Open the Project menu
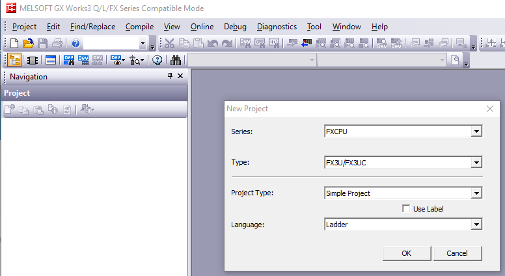The height and width of the screenshot is (276, 505). tap(25, 27)
